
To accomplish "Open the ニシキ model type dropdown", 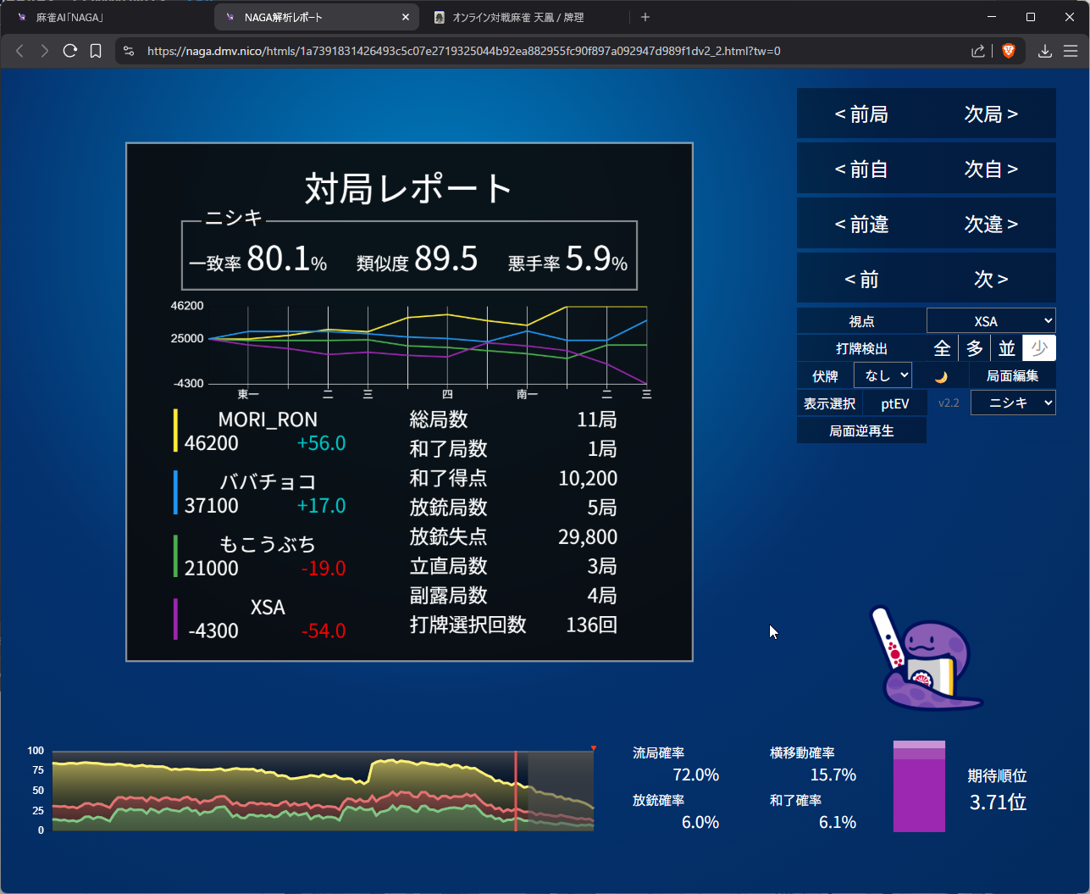I will coord(1013,403).
